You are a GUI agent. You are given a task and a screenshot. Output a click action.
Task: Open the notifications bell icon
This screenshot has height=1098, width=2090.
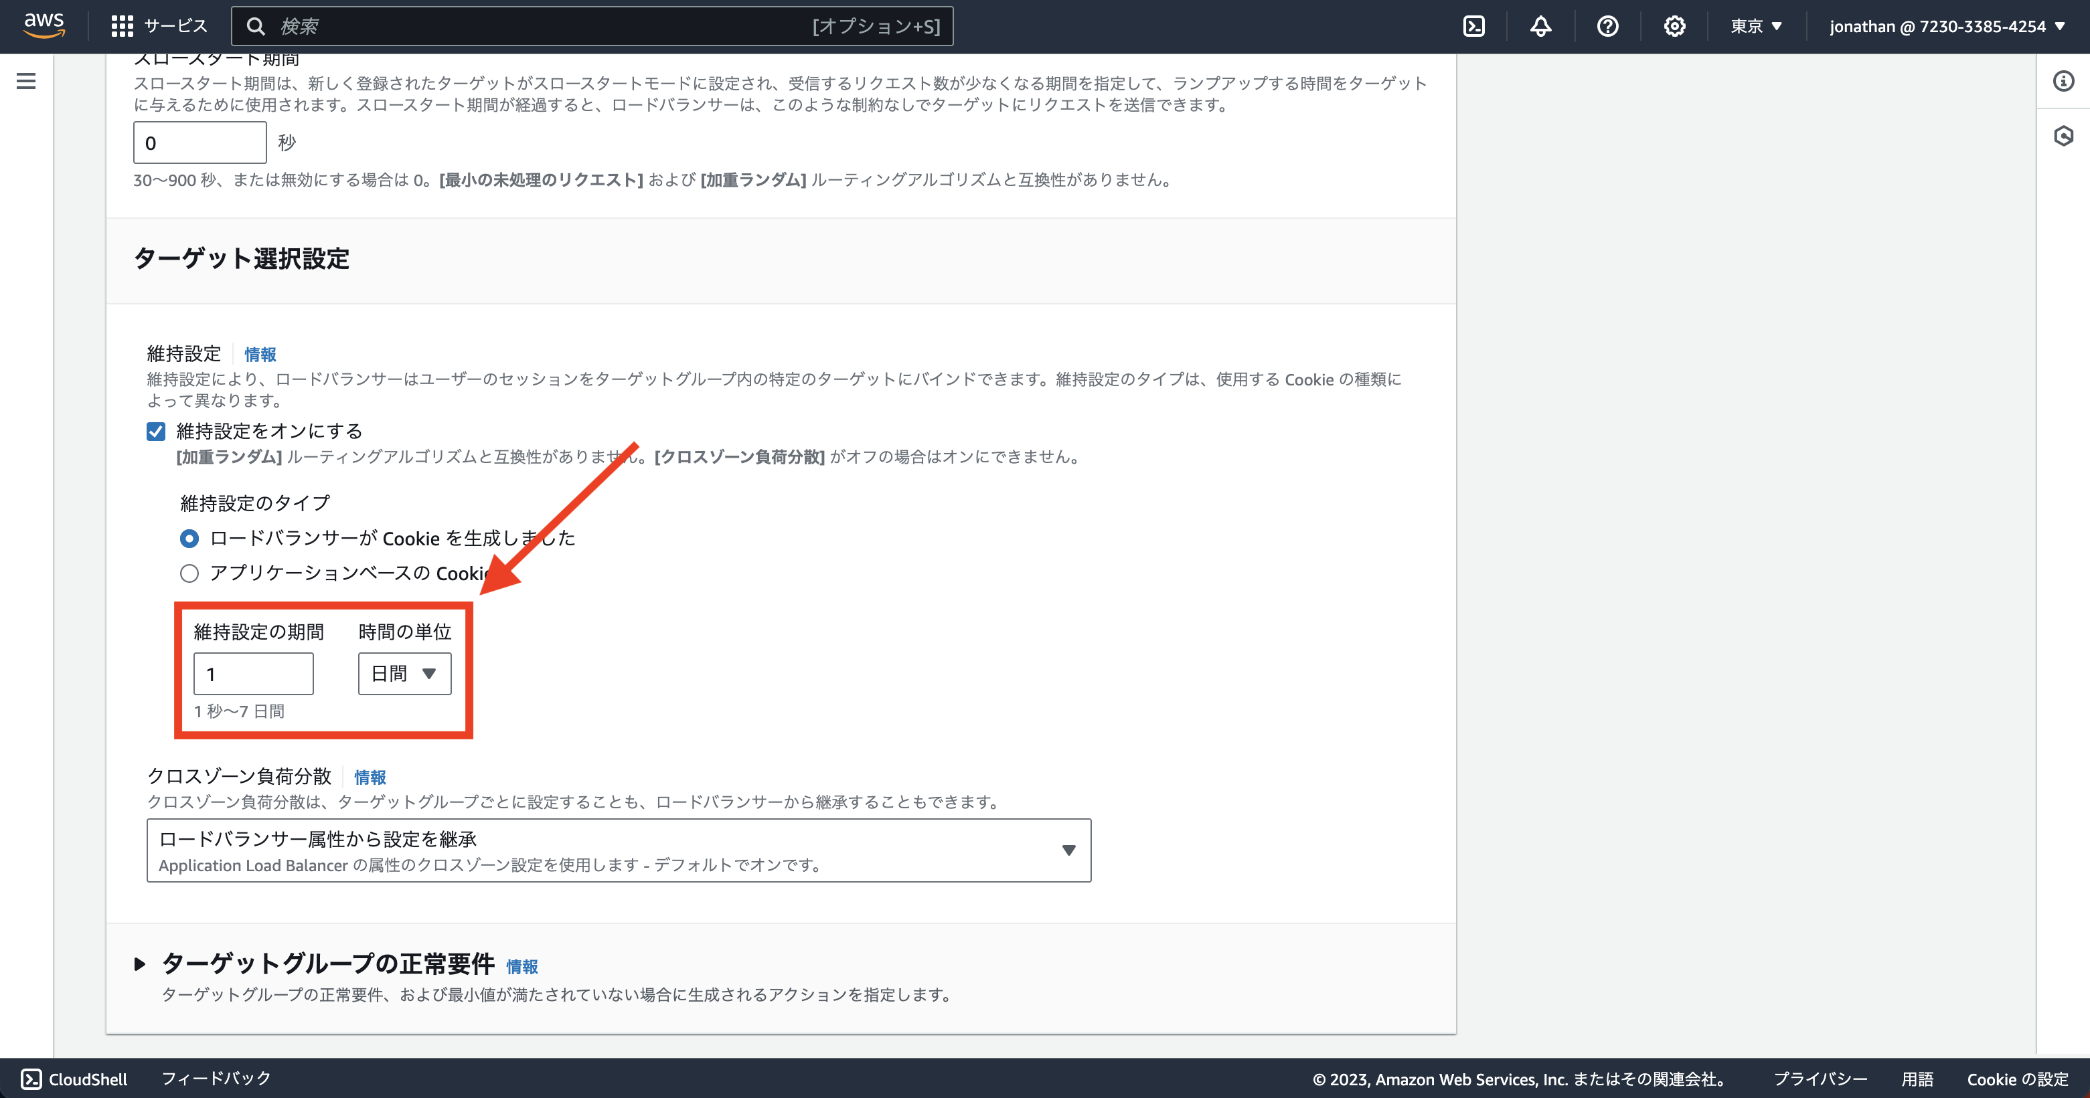coord(1540,25)
